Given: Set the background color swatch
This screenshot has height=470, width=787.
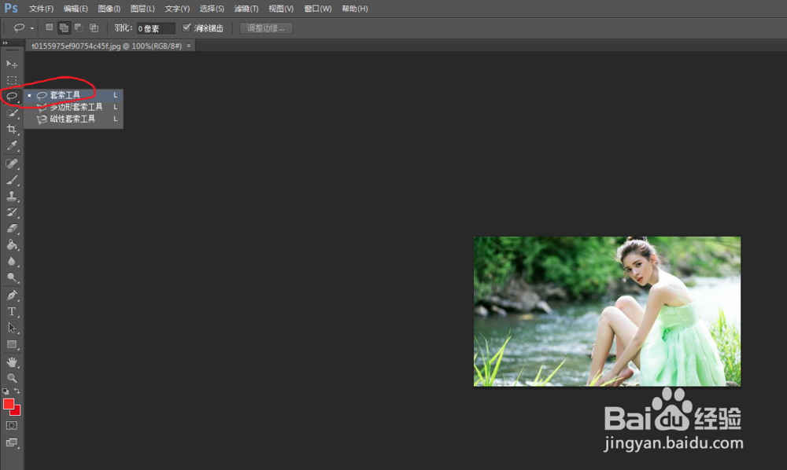Looking at the screenshot, I should point(17,411).
